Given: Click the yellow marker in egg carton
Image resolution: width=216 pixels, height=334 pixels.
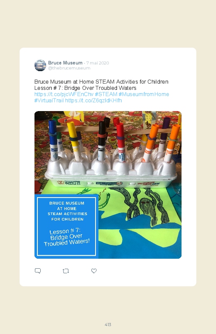Looking at the screenshot, I should [x=74, y=141].
